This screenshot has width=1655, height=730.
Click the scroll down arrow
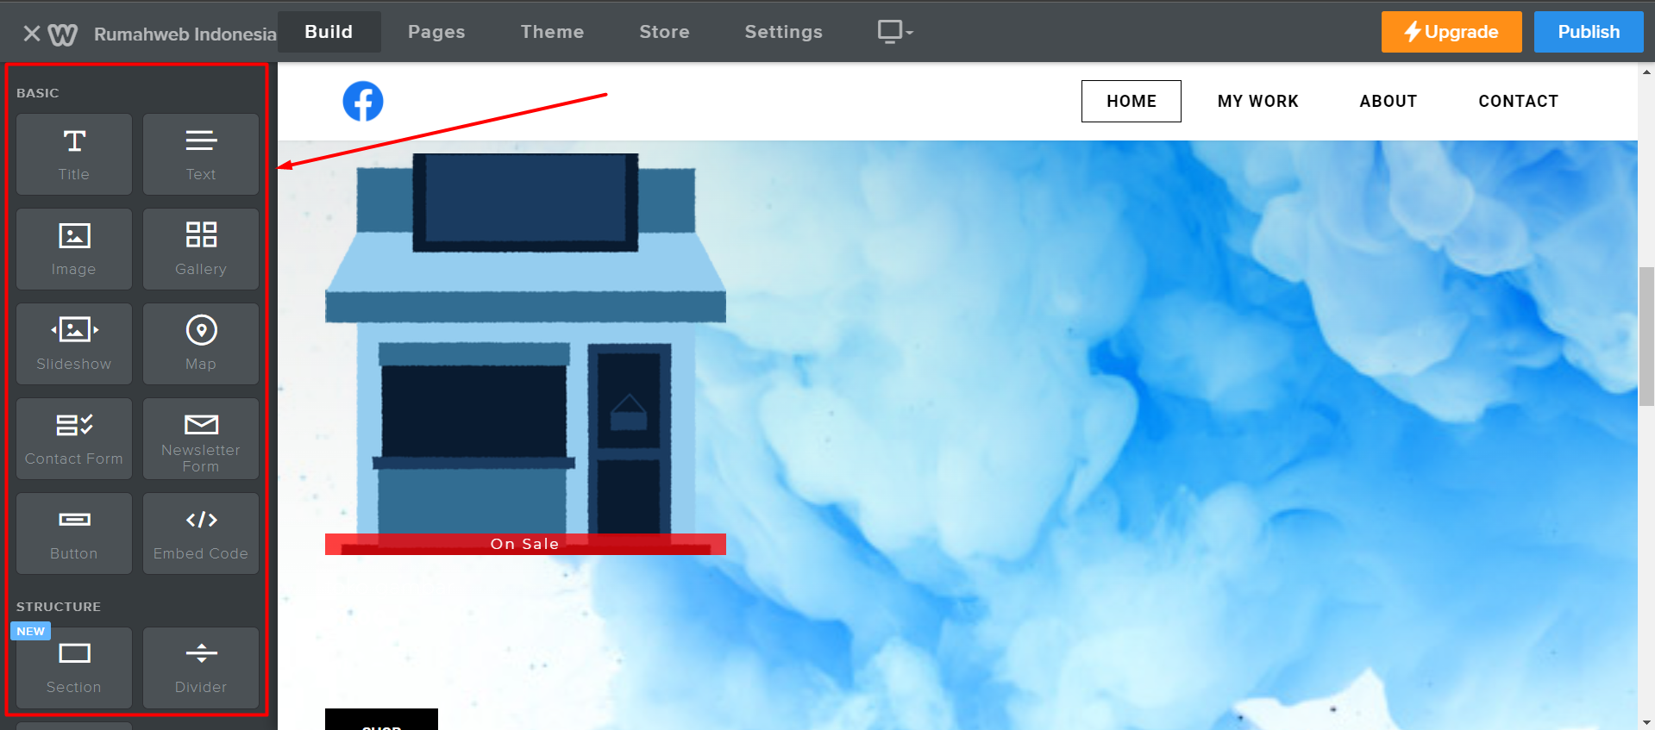[1646, 722]
